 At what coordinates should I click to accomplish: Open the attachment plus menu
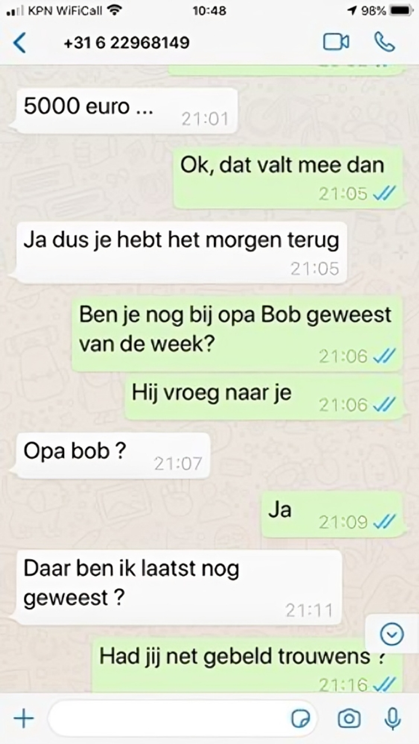tap(24, 719)
